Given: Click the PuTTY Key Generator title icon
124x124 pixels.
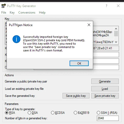Looking at the screenshot, I should click(4, 6).
